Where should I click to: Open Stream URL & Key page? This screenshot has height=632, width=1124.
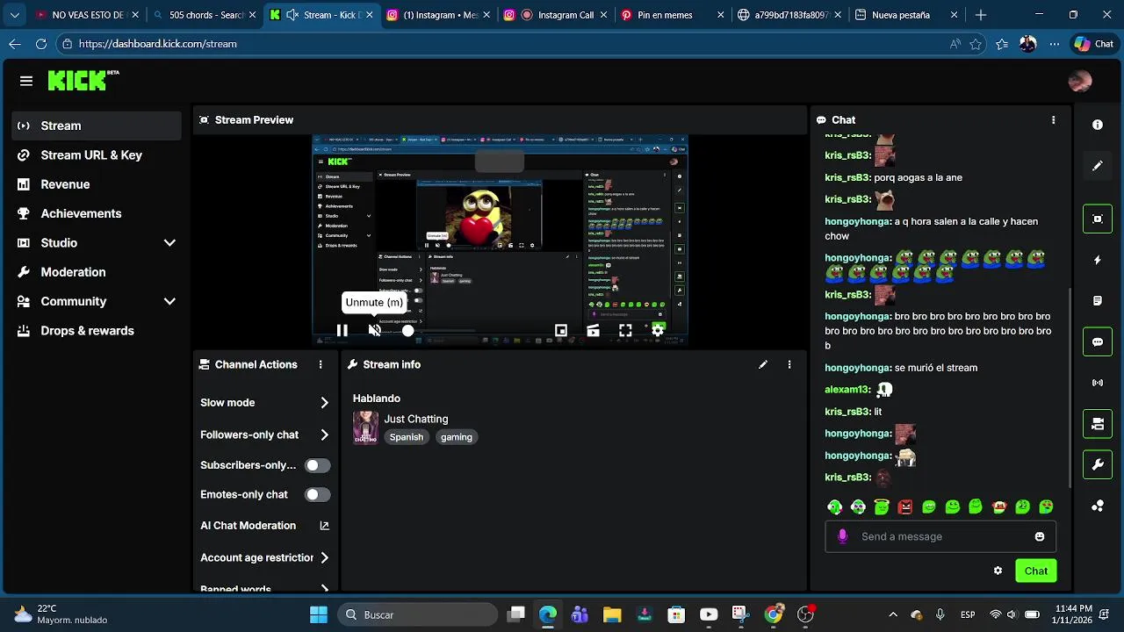pyautogui.click(x=97, y=155)
